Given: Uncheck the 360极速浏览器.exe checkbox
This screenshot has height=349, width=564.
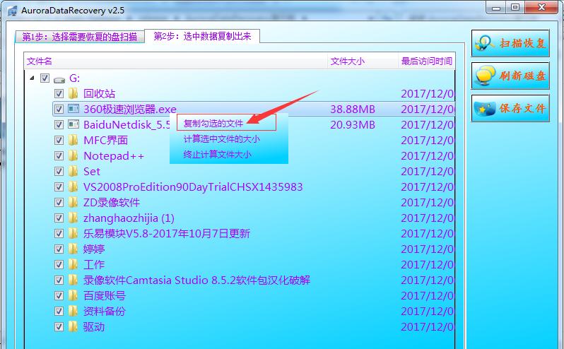Looking at the screenshot, I should click(59, 109).
